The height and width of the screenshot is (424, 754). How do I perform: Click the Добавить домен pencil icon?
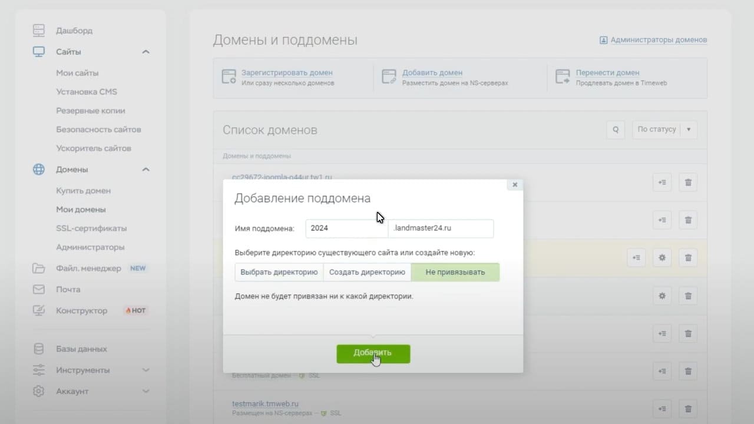pos(389,77)
